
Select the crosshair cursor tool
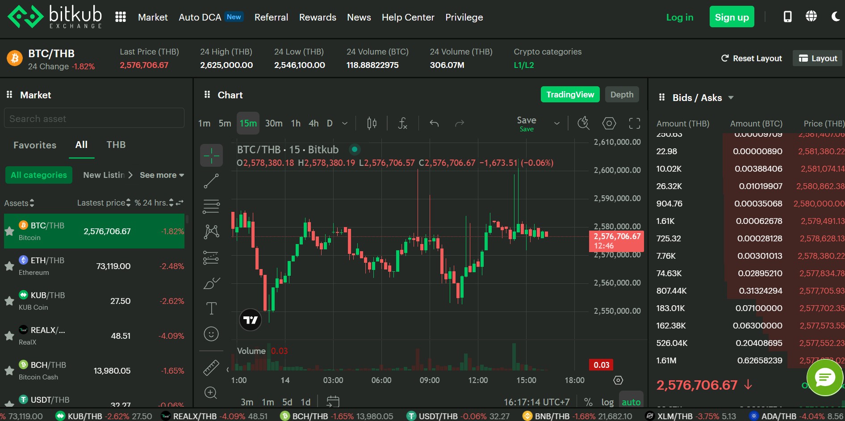211,156
